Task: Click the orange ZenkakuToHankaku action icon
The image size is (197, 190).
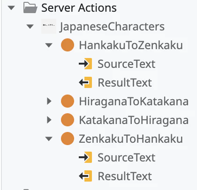Action: pos(68,139)
